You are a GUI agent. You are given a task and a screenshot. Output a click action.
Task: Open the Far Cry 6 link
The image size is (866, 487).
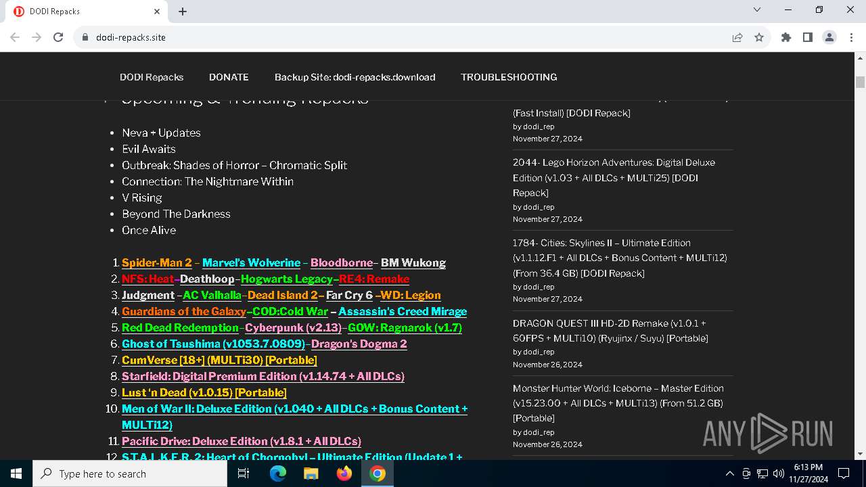pyautogui.click(x=349, y=295)
